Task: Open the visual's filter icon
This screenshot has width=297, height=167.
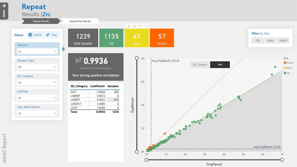Action: [x=140, y=26]
